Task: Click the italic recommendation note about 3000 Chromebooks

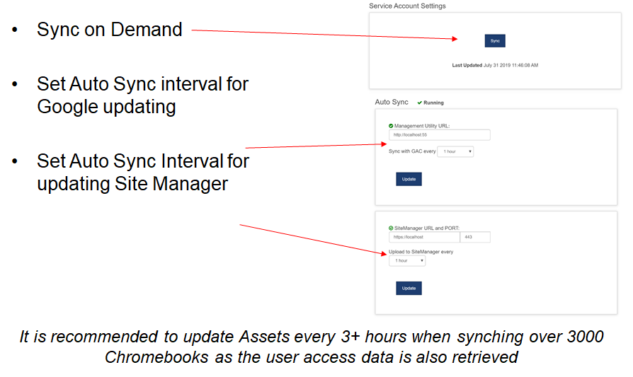Action: (312, 347)
